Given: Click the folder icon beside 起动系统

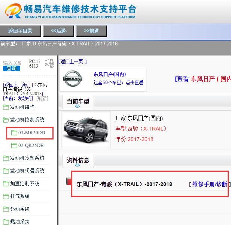Looking at the screenshot, I should 6,209.
